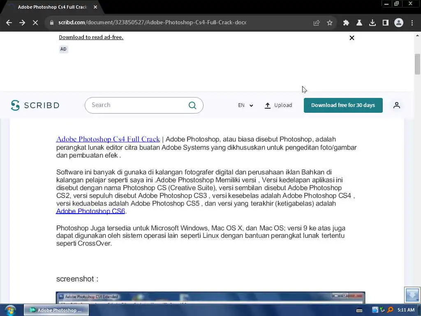Open the orange magnifier tray icon

(x=391, y=310)
